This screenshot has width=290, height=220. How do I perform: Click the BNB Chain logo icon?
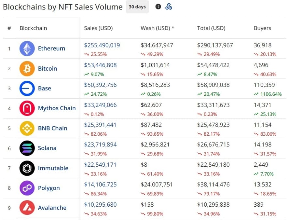[27, 128]
